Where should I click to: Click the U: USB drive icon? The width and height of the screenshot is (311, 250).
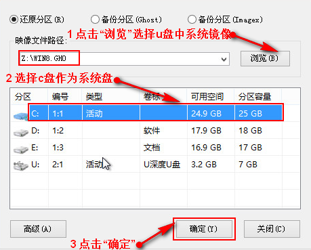pyautogui.click(x=21, y=166)
